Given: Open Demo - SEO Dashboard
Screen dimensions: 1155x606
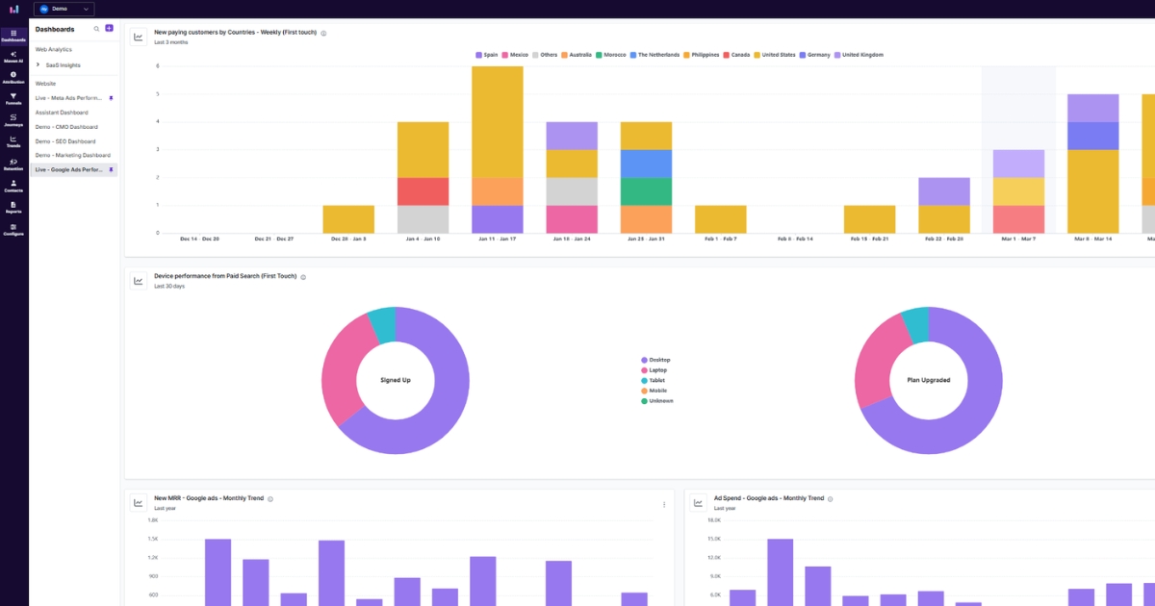Looking at the screenshot, I should pos(65,141).
